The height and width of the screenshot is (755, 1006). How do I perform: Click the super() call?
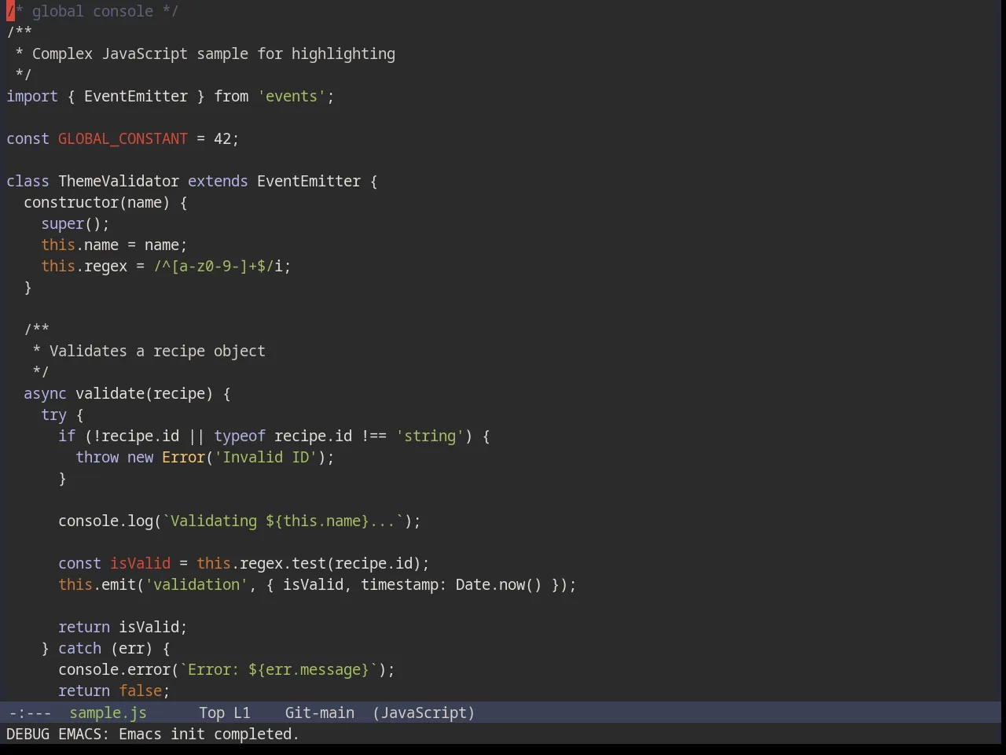71,223
